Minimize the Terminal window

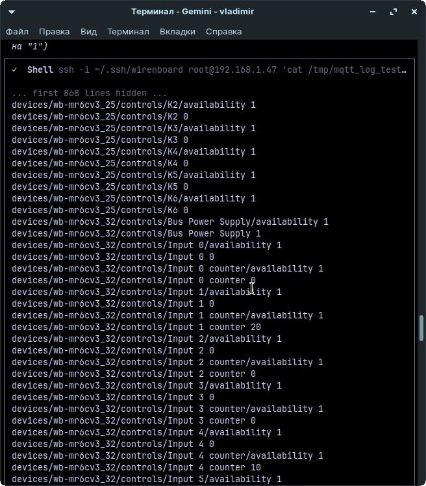pyautogui.click(x=373, y=12)
